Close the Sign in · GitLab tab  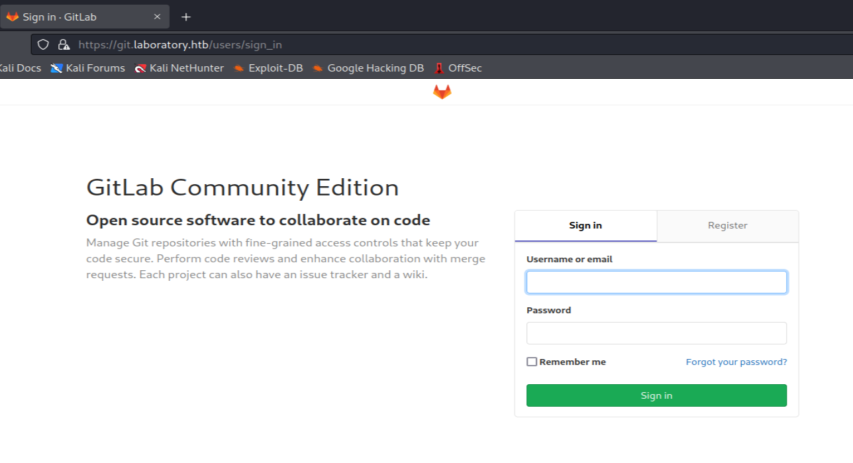[x=158, y=17]
